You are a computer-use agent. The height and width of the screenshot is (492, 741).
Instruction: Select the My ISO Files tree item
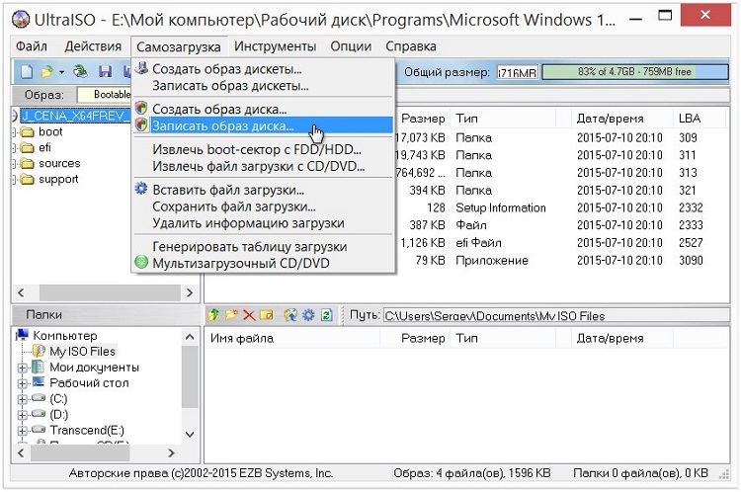[x=82, y=351]
